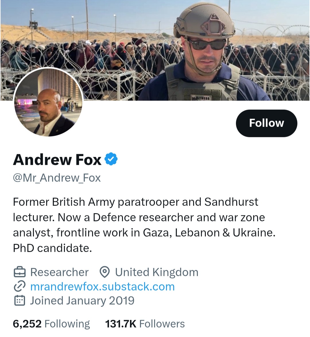Follow Andrew Fox's account

(x=266, y=123)
